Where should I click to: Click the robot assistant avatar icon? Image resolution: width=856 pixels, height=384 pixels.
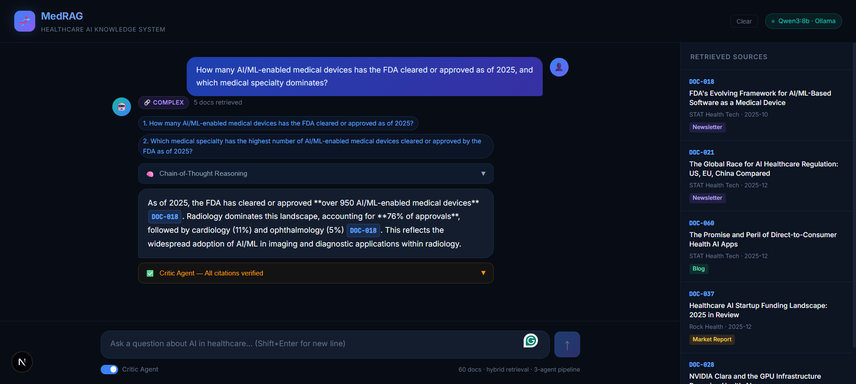(x=121, y=107)
